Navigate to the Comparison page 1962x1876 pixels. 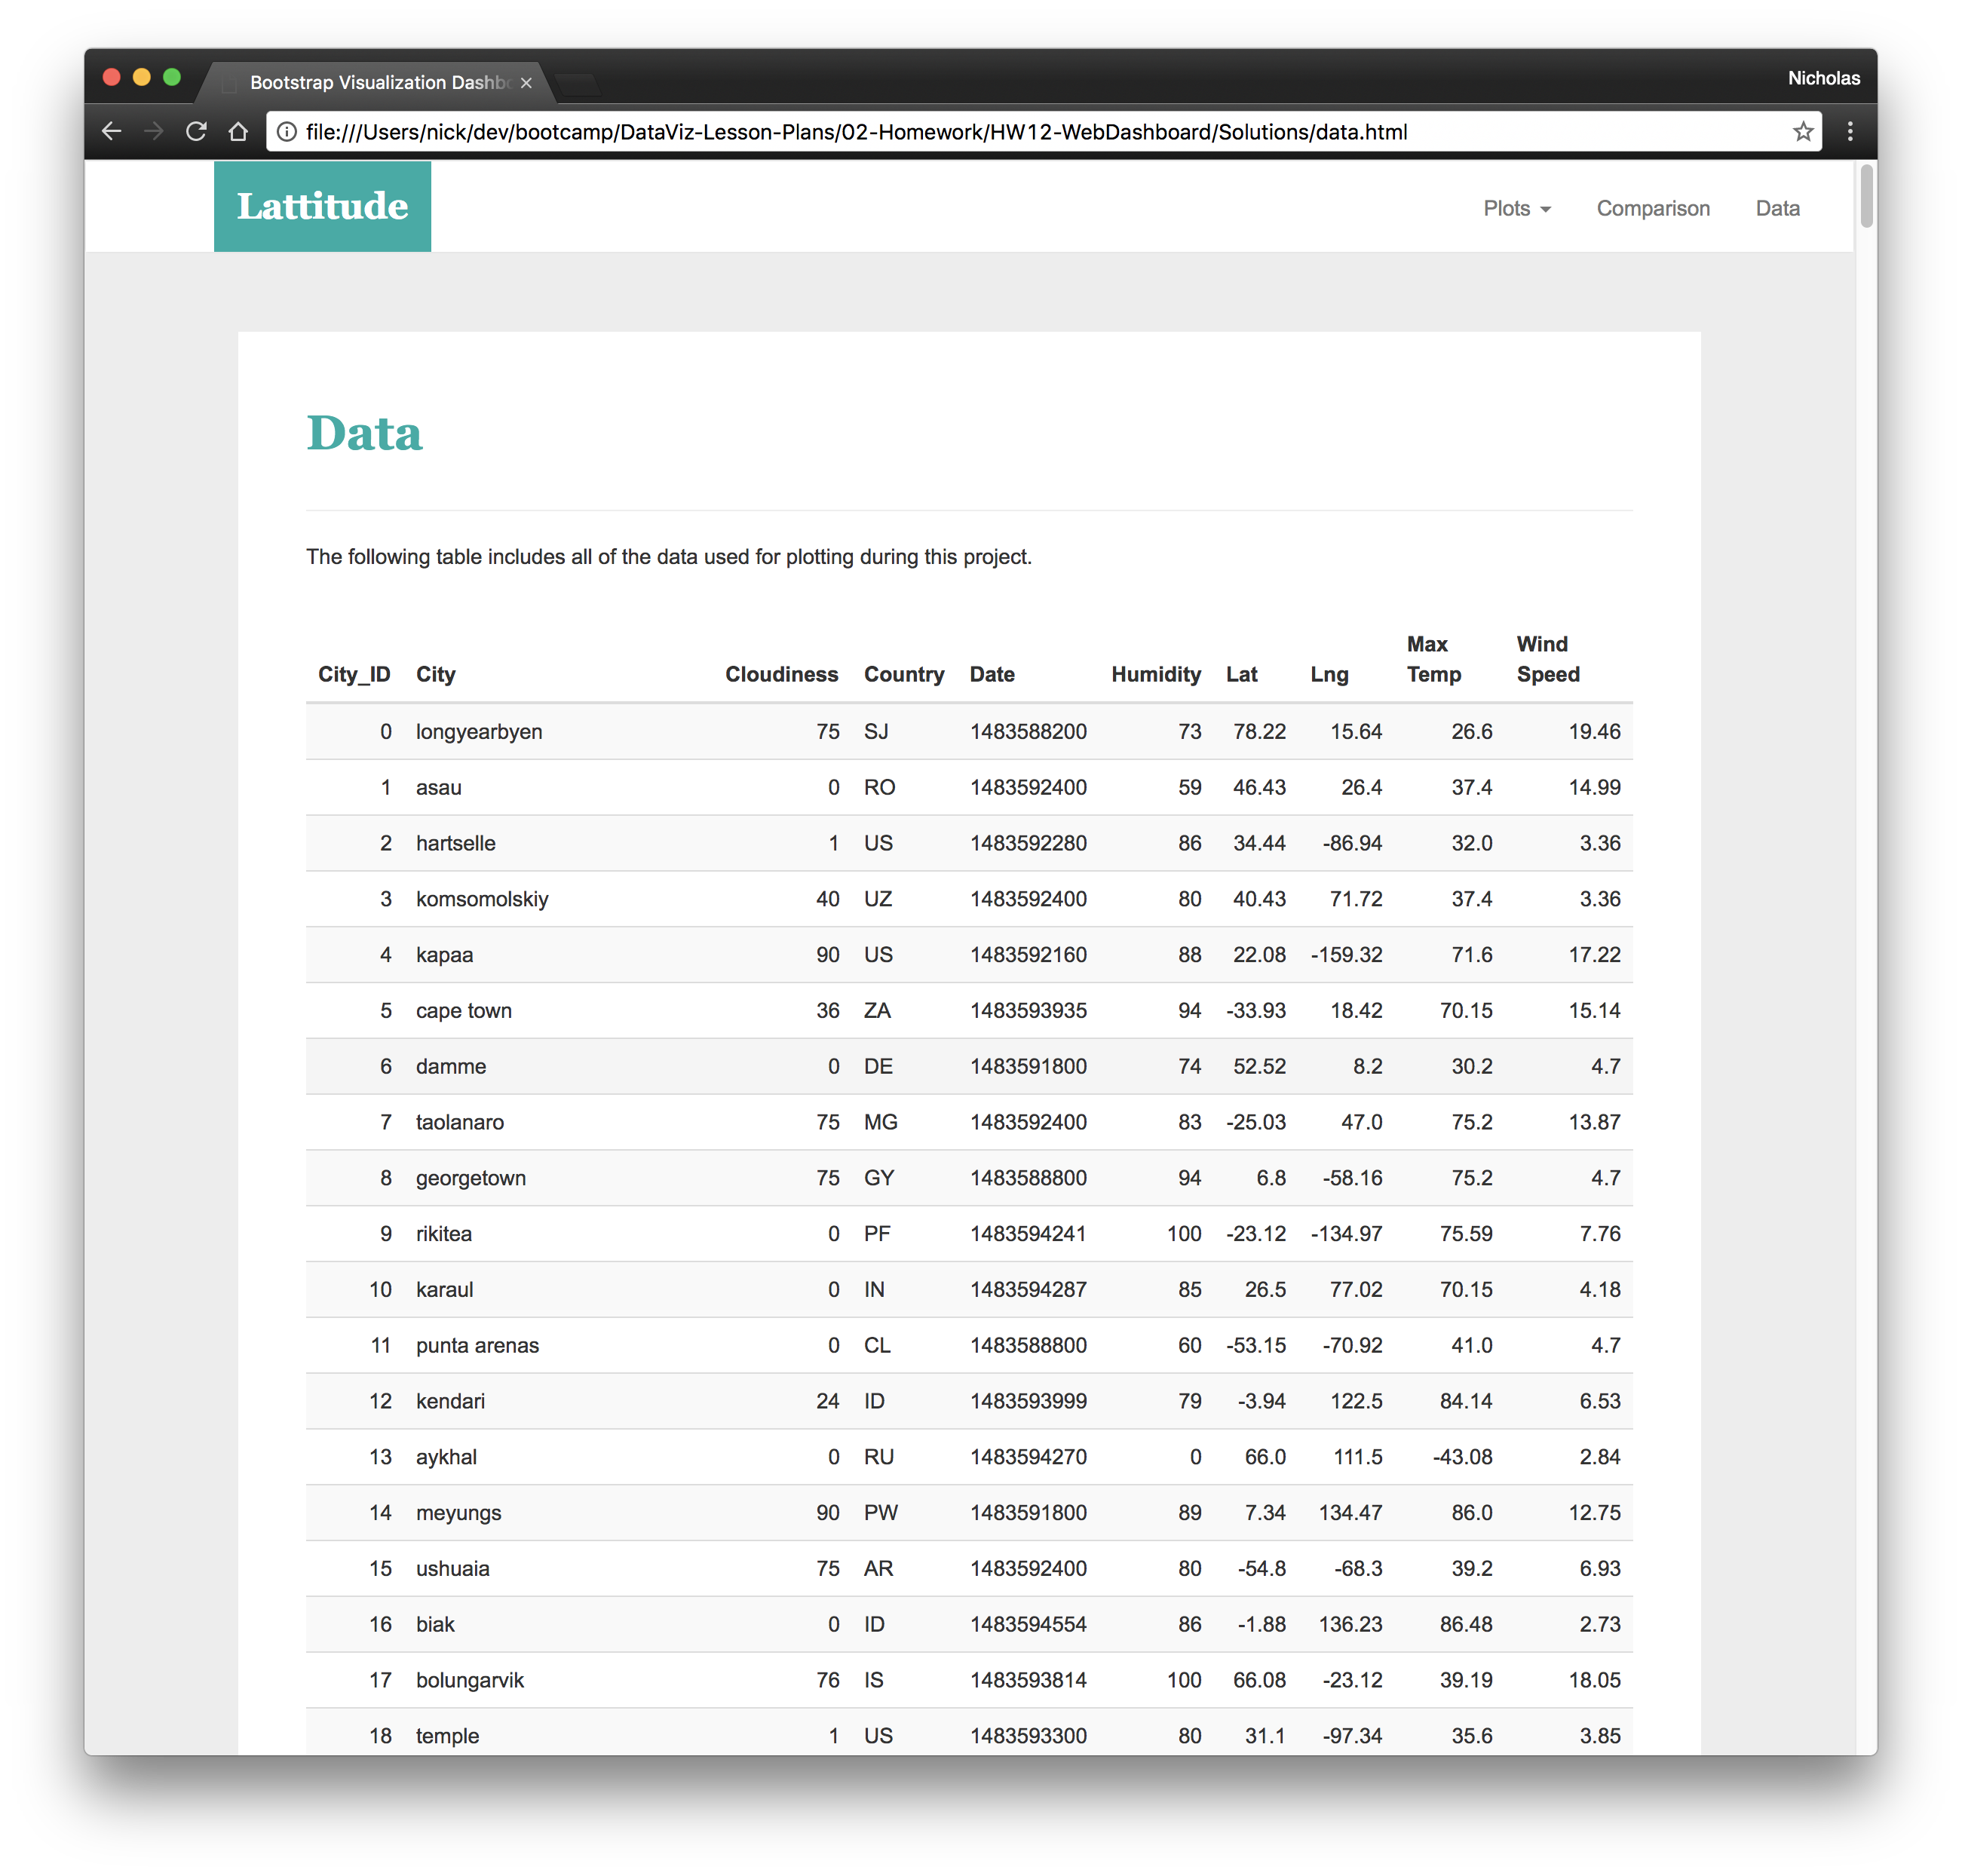(x=1653, y=208)
